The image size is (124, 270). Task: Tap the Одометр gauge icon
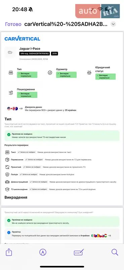(x=50, y=73)
